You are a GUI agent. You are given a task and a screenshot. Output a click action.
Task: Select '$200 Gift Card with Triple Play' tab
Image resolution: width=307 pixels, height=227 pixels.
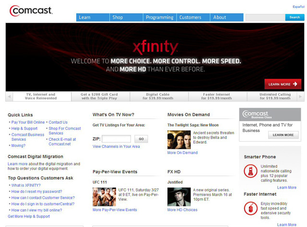pos(100,96)
